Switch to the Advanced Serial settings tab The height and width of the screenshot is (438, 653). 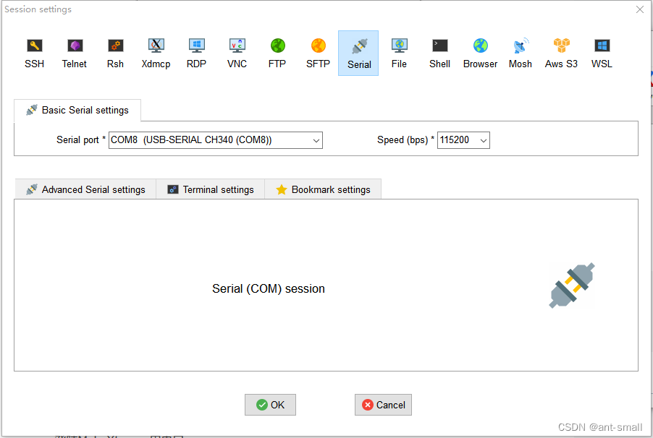tap(85, 189)
